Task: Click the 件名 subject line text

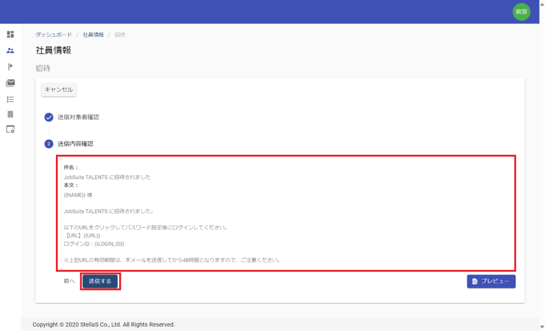Action: pyautogui.click(x=107, y=177)
